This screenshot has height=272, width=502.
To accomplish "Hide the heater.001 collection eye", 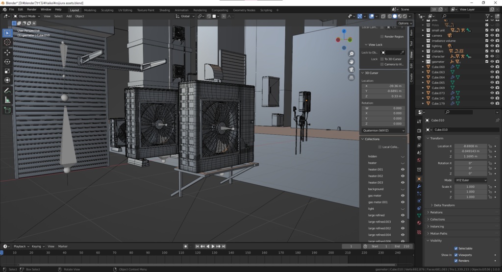I will tap(403, 170).
